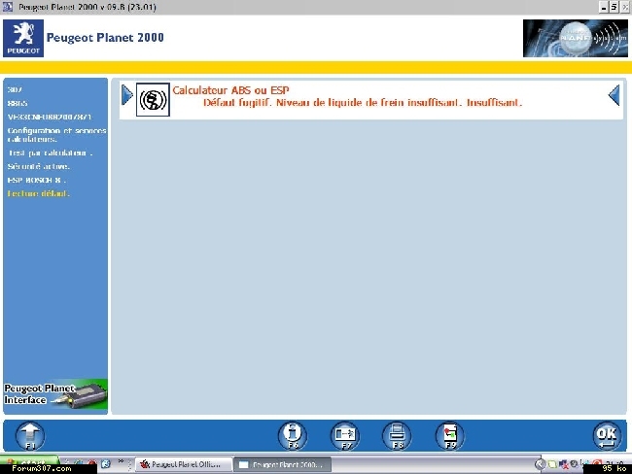The width and height of the screenshot is (632, 474).
Task: Switch to Peugeot Planet Office taskbar window
Action: [184, 464]
